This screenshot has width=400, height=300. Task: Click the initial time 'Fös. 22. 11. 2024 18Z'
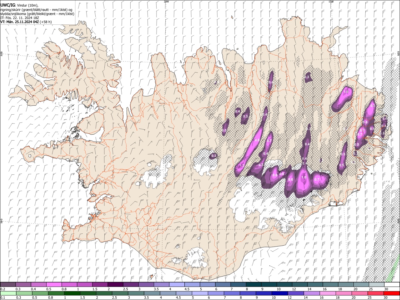(22, 18)
